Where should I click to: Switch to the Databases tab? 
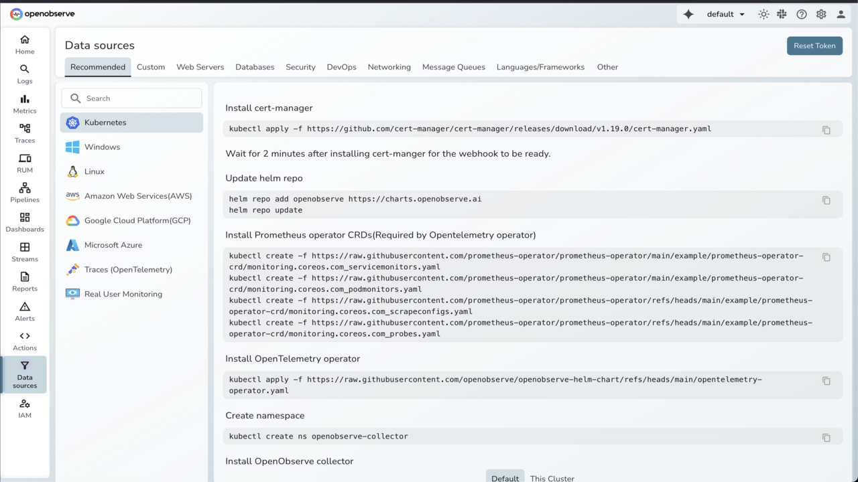click(x=255, y=67)
